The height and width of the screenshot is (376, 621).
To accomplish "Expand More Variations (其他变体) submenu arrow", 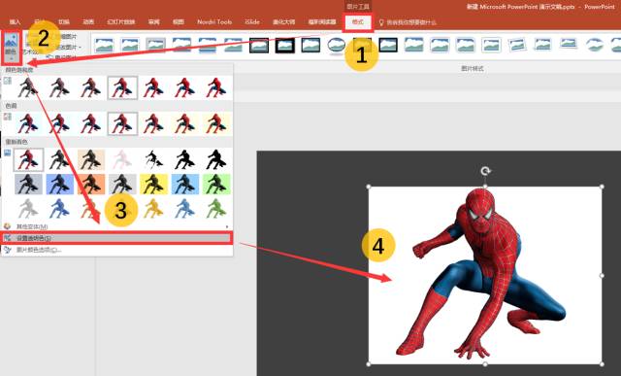I will pyautogui.click(x=227, y=226).
